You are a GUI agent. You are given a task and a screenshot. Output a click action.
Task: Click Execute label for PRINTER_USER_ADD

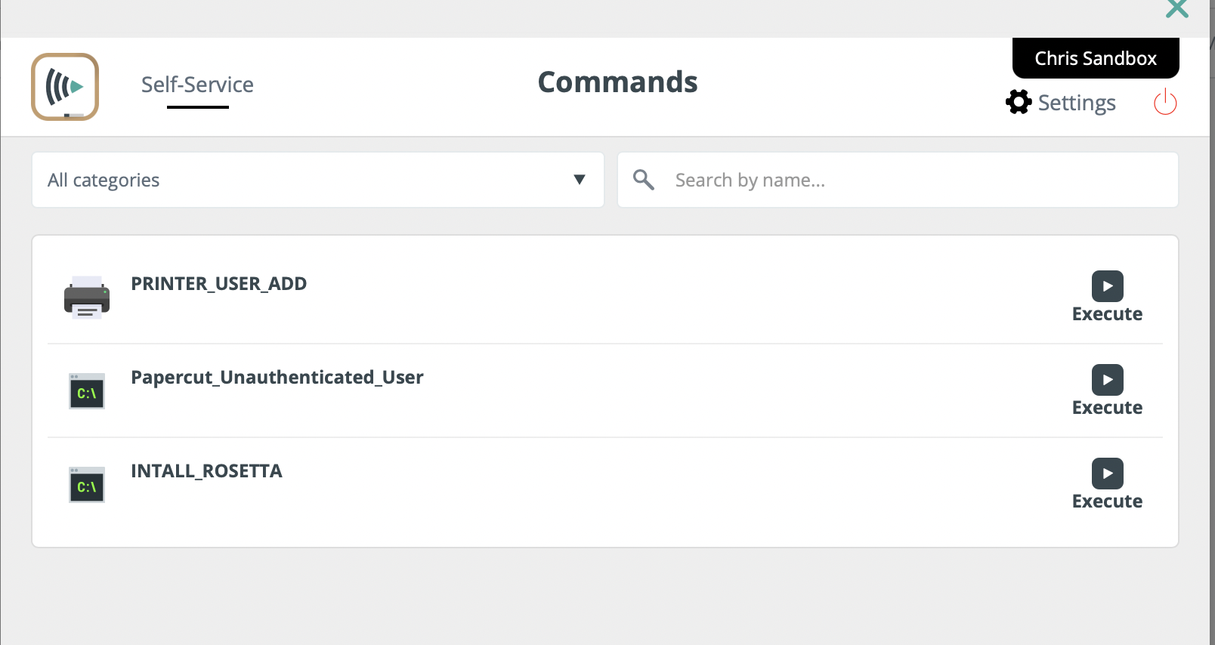pyautogui.click(x=1108, y=314)
